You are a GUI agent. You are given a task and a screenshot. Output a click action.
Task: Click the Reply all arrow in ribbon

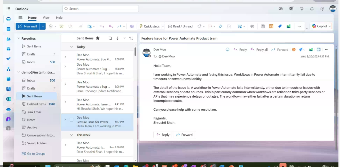tap(111, 26)
